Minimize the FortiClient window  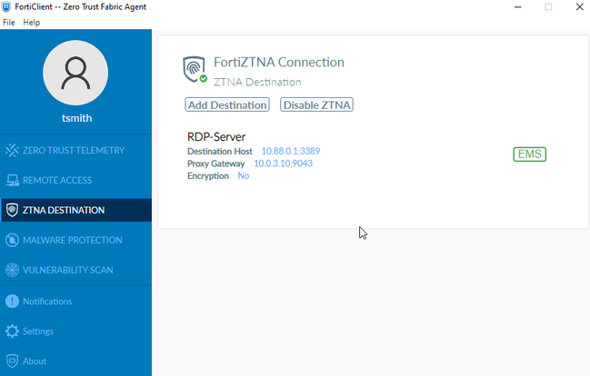(x=518, y=6)
